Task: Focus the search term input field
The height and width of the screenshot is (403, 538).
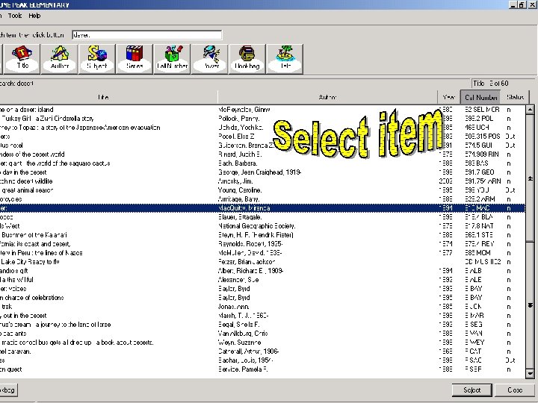Action: tap(147, 35)
